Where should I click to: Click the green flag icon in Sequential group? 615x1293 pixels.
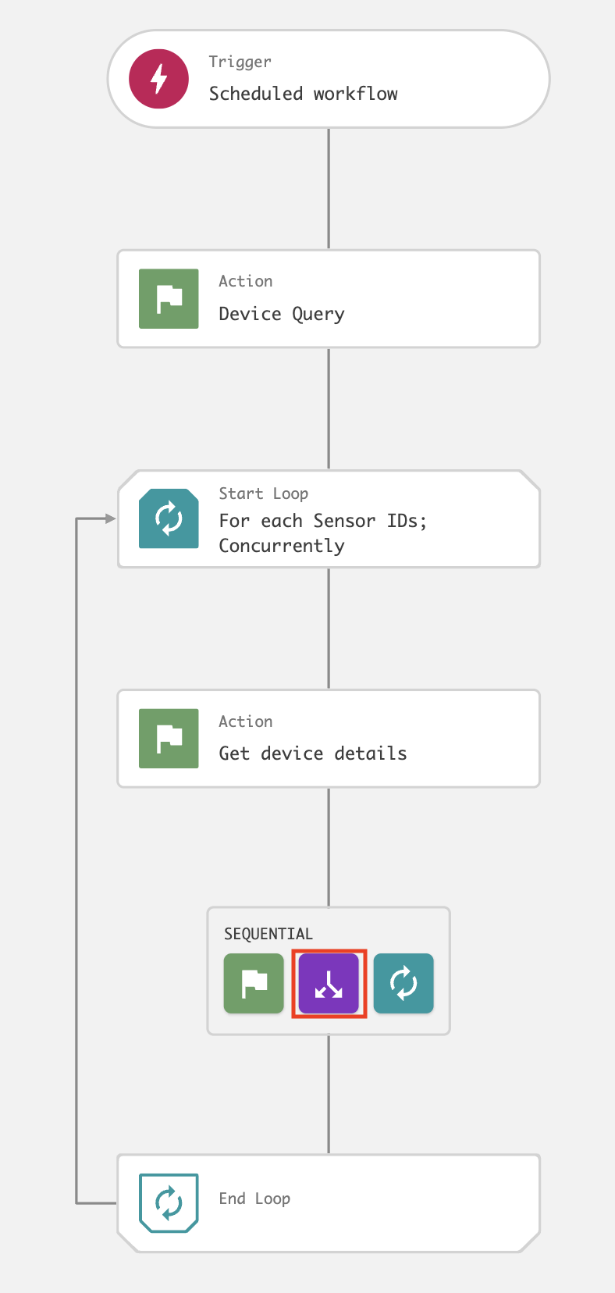coord(254,984)
